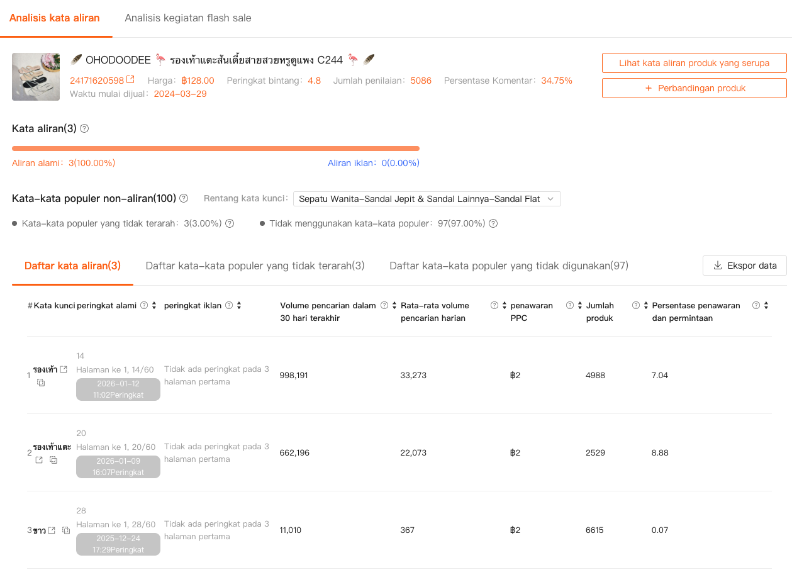The height and width of the screenshot is (577, 792).
Task: Click Lihat kata aliran produk yang serupa
Action: pos(694,63)
